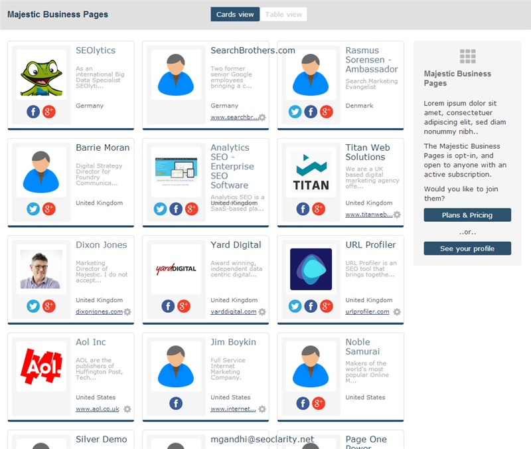Click Dixon Jones profile photo
Screen dimensions: 531x449
click(41, 270)
